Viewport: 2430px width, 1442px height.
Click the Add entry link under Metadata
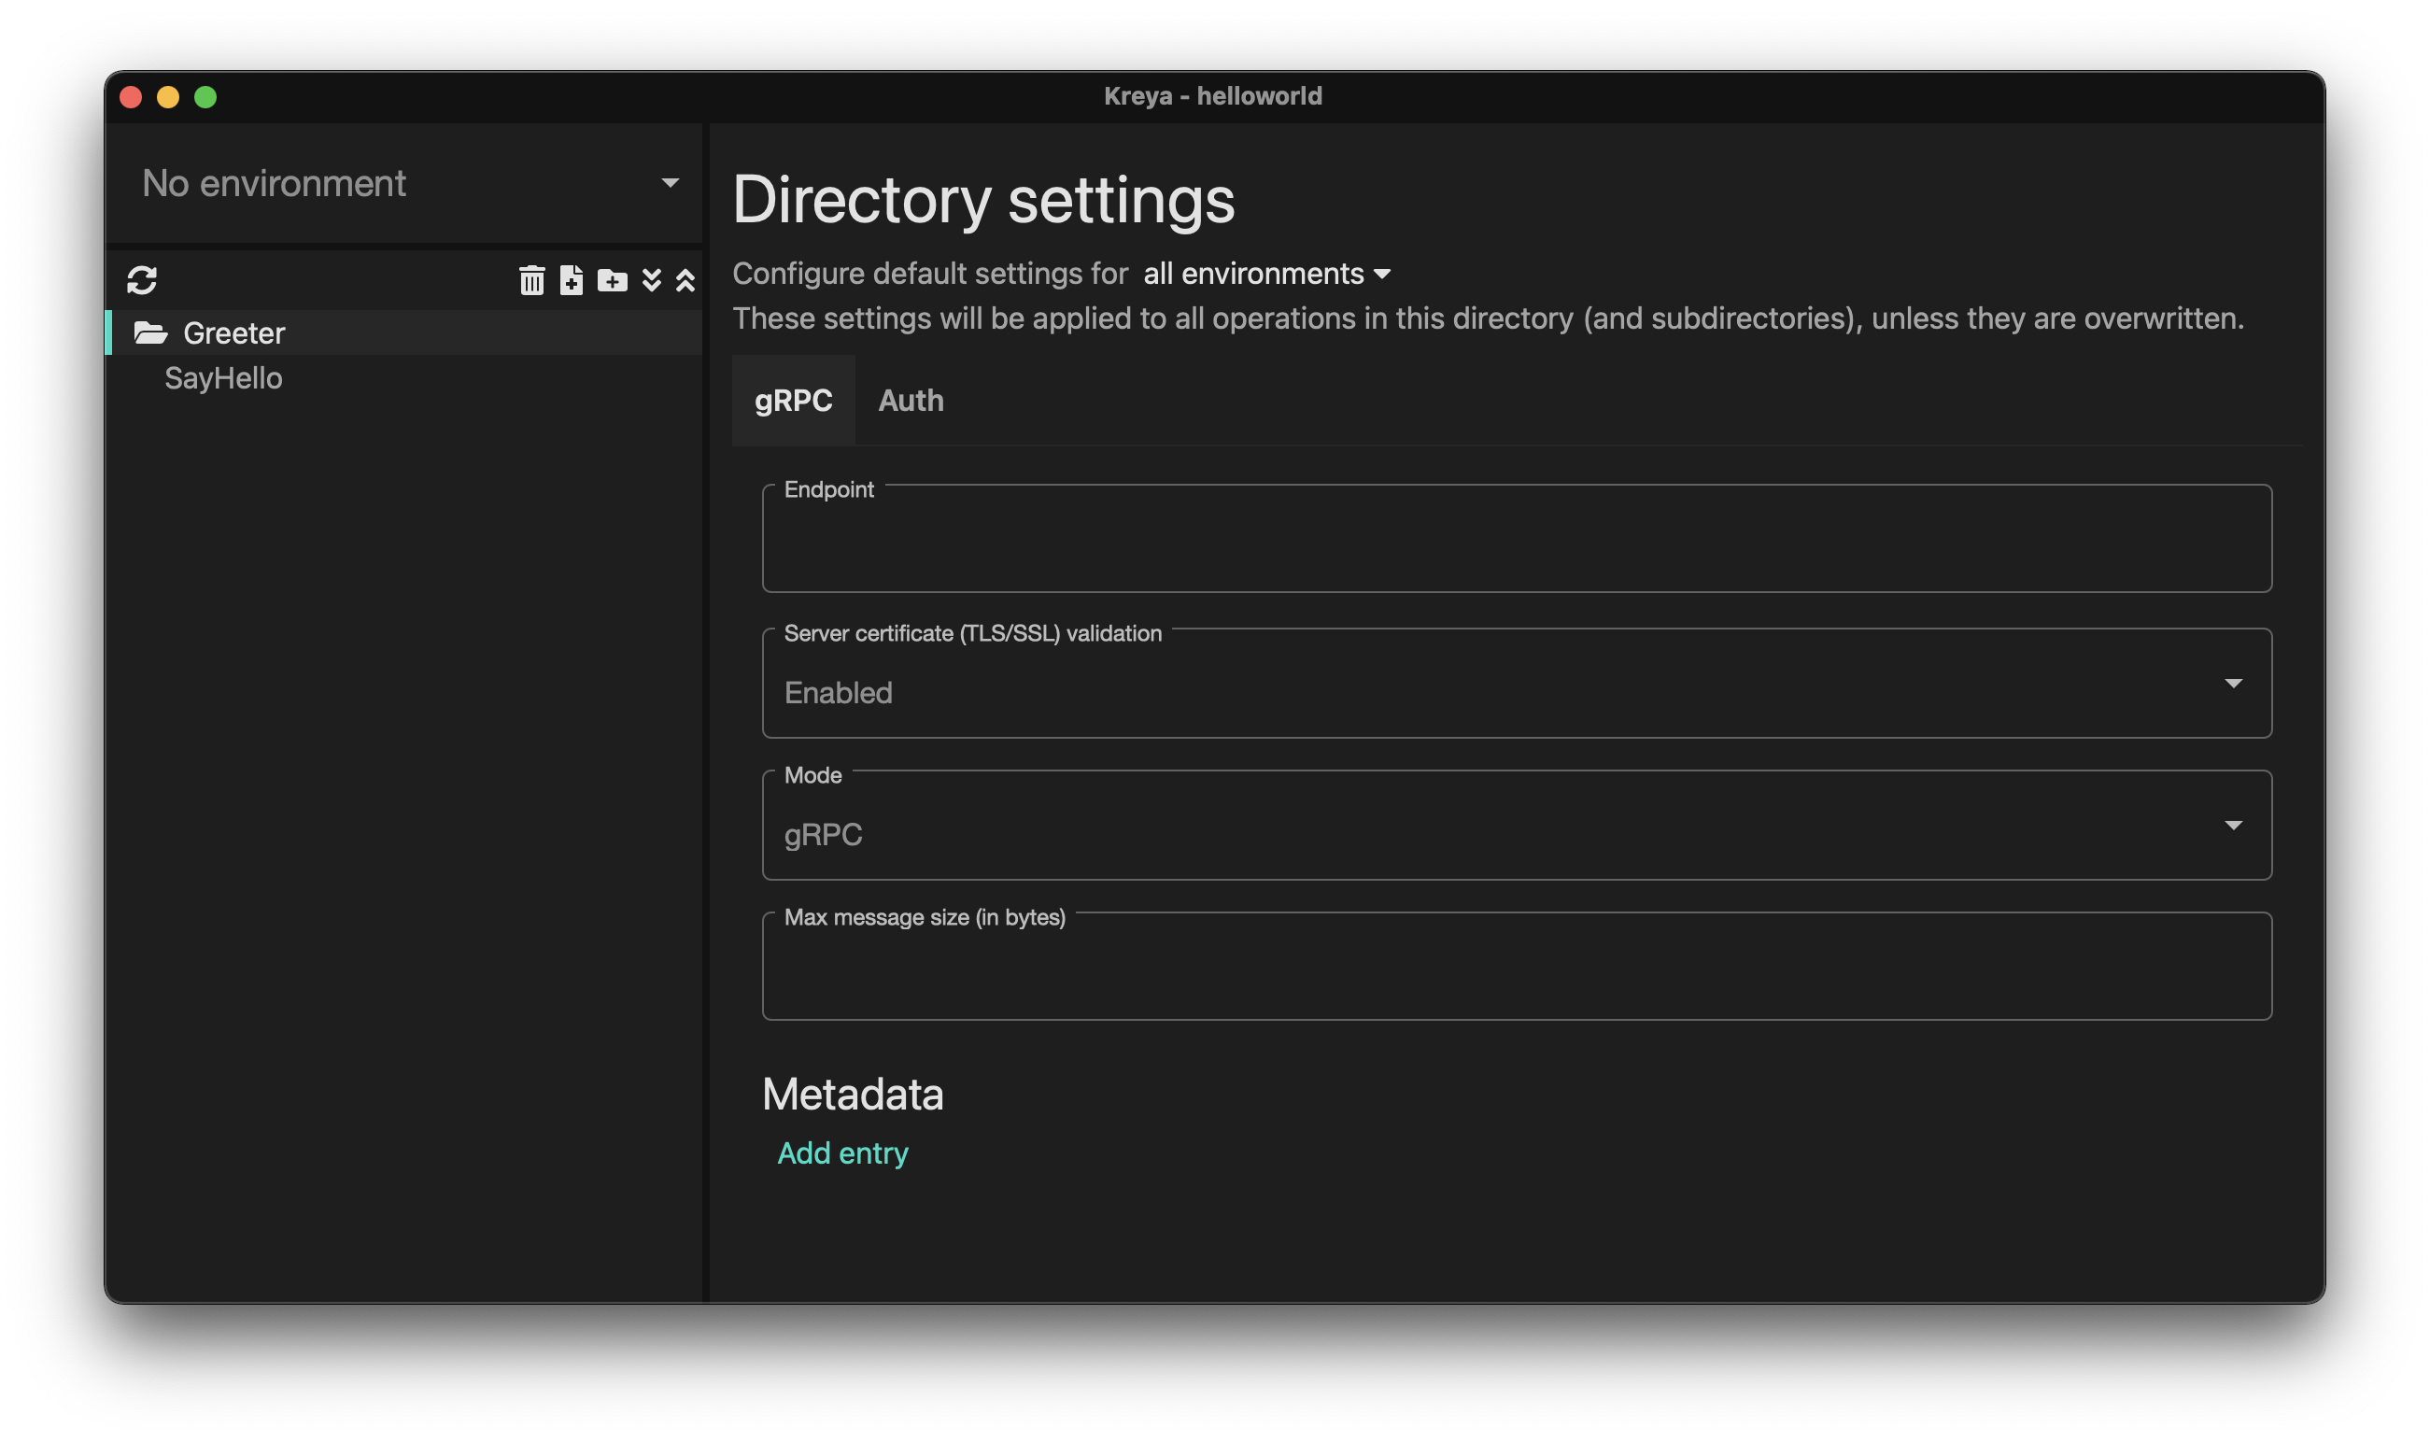point(842,1153)
